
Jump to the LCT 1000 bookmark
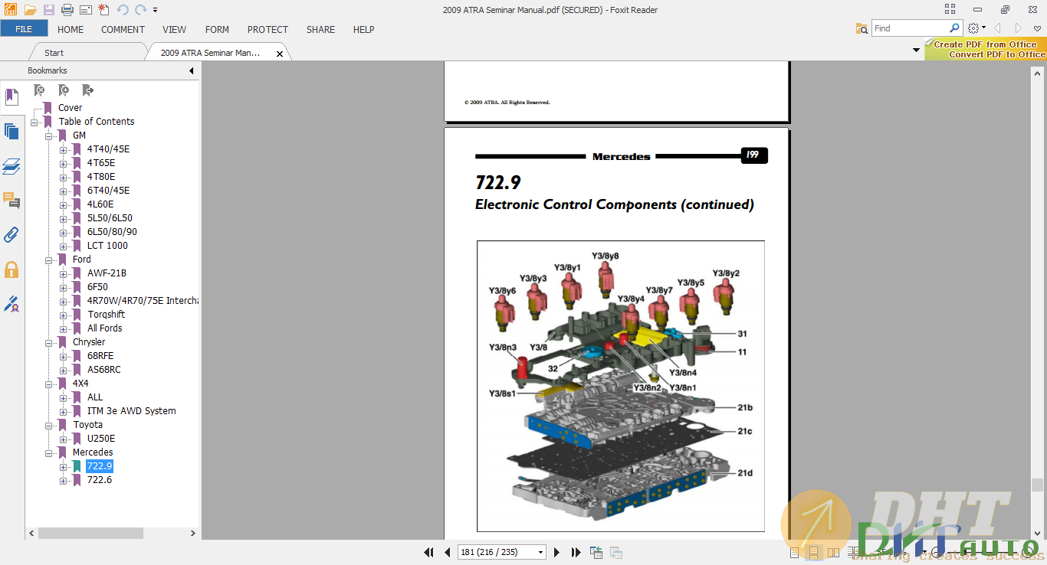click(107, 246)
